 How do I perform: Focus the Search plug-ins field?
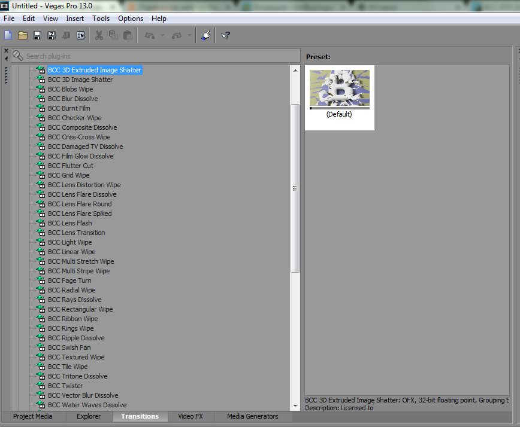(x=156, y=56)
